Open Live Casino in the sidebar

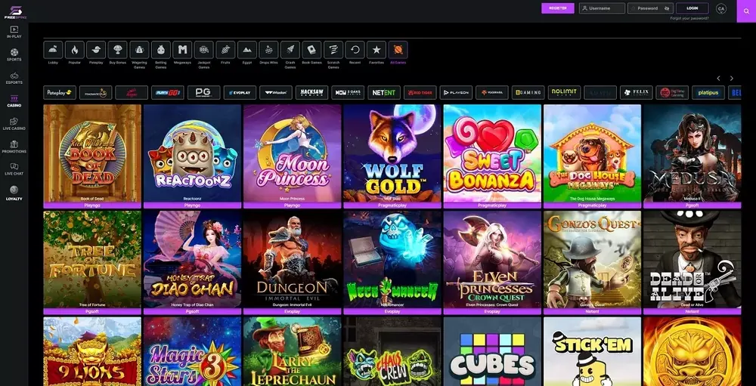14,123
